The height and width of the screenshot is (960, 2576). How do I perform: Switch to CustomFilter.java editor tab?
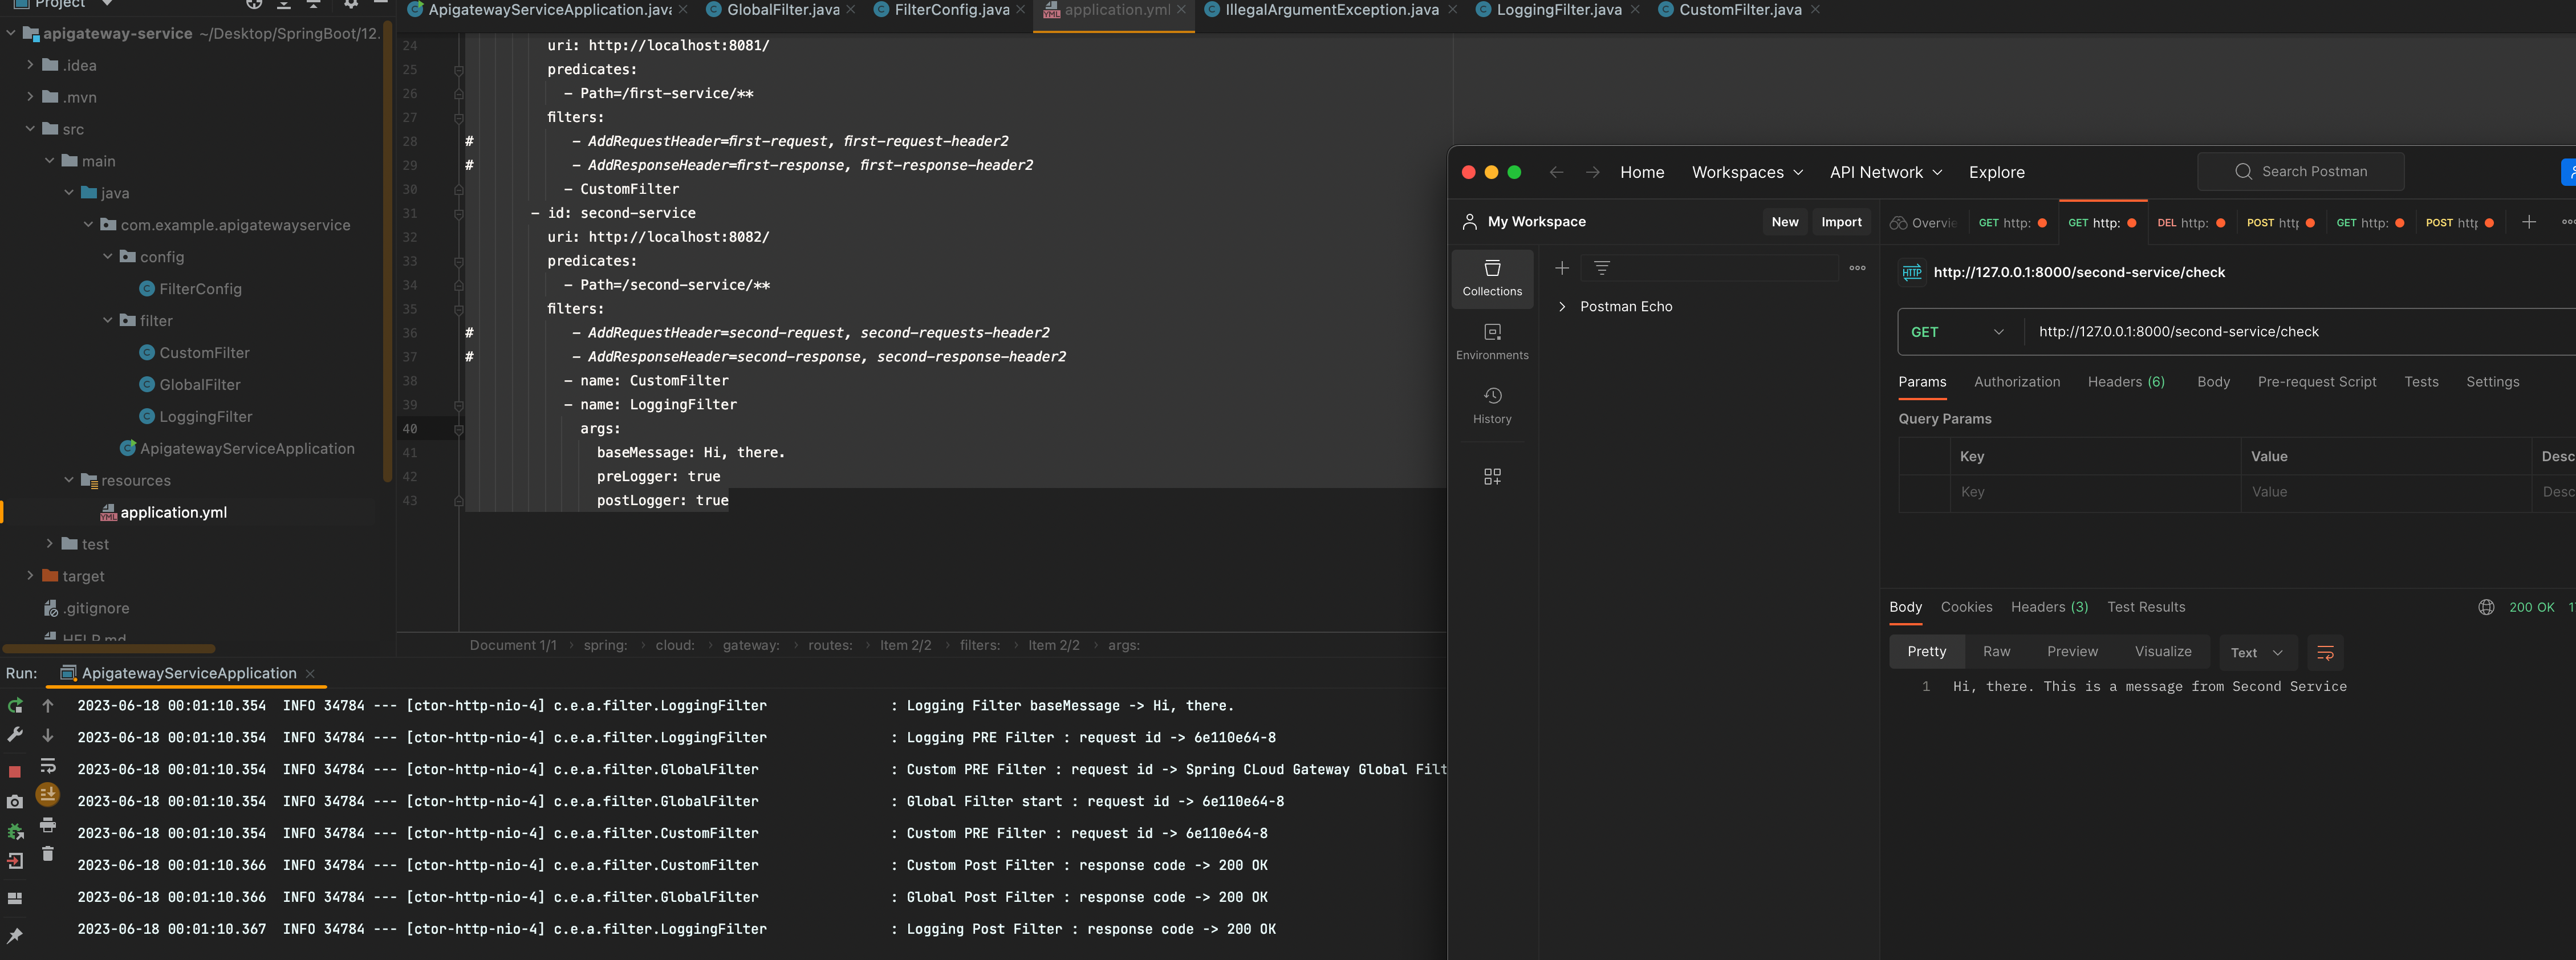1739,10
